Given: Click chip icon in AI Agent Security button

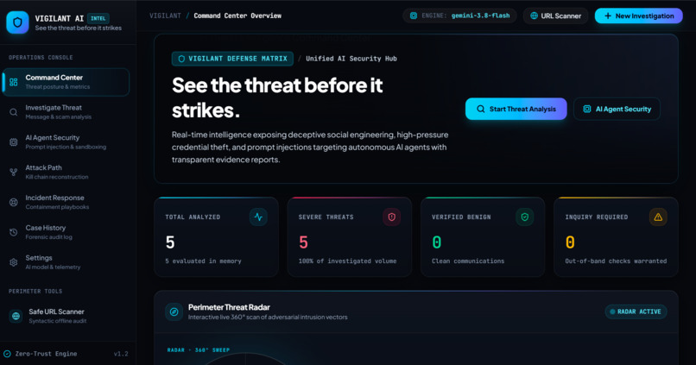Looking at the screenshot, I should pos(587,109).
